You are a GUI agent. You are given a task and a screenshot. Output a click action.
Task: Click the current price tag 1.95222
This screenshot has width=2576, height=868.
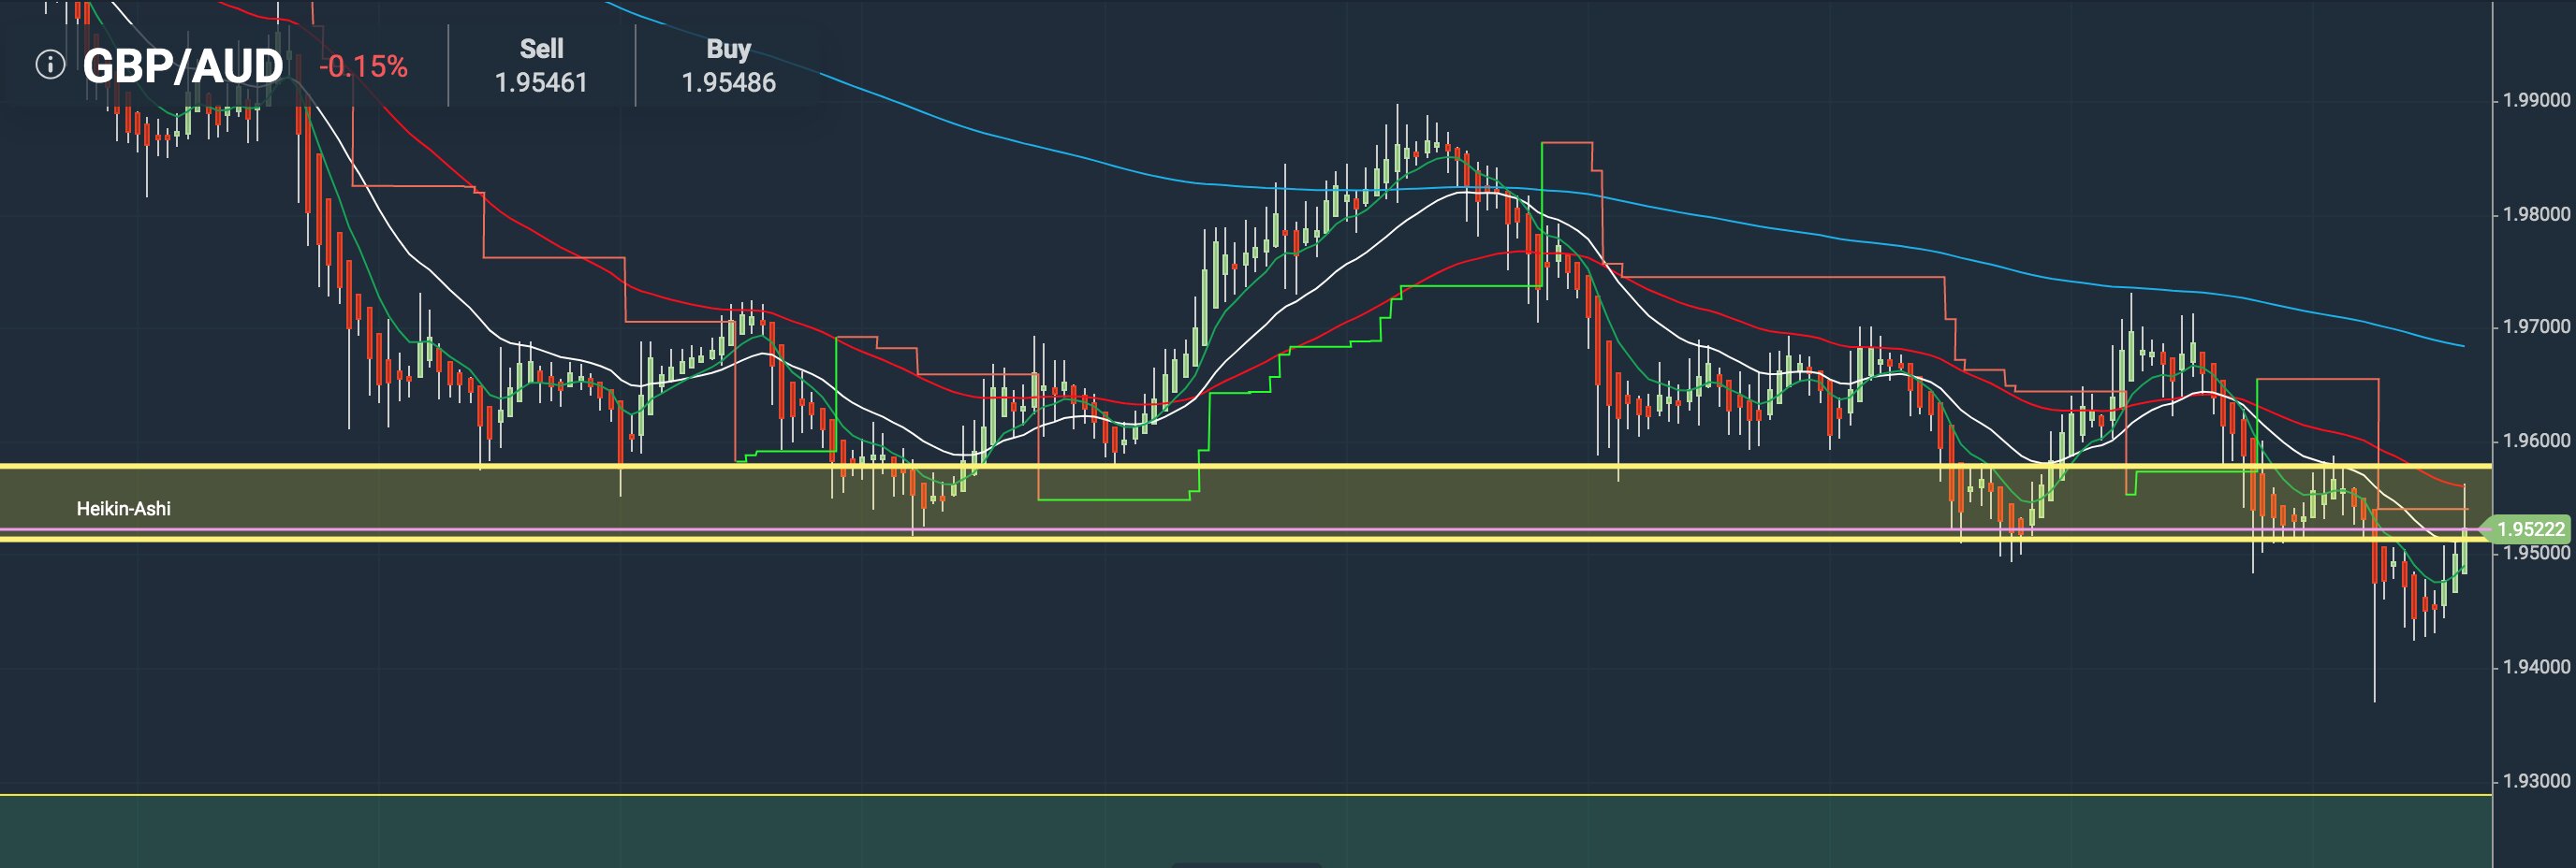coord(2529,529)
